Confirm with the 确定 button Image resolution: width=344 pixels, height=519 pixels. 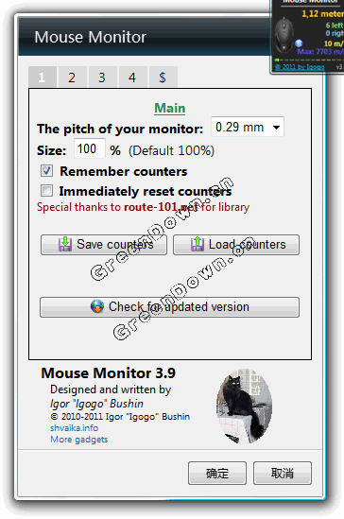click(217, 473)
